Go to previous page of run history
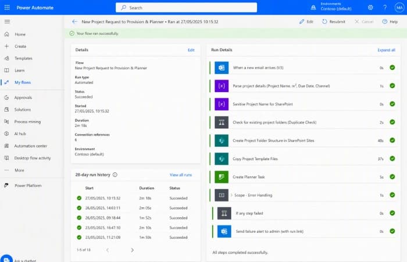Viewport: 407px width, 262px height. point(108,250)
